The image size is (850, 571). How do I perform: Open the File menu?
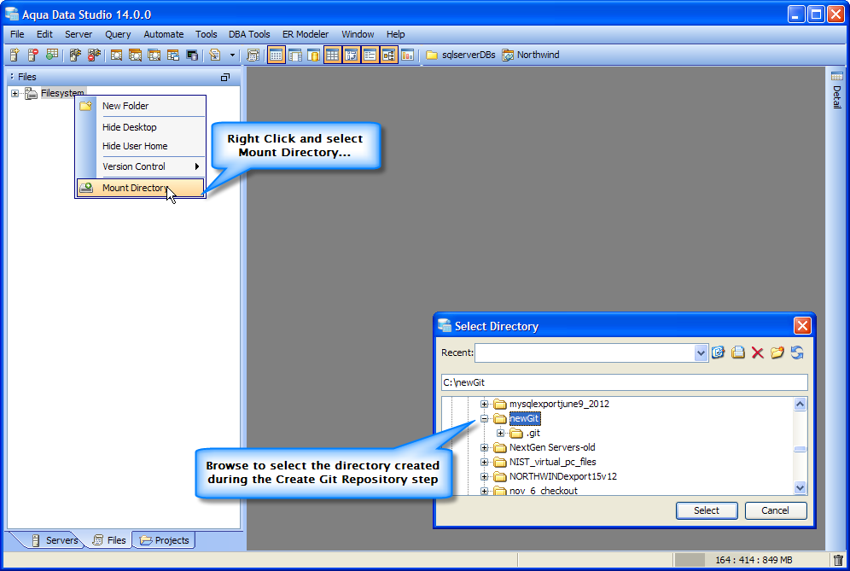tap(17, 34)
